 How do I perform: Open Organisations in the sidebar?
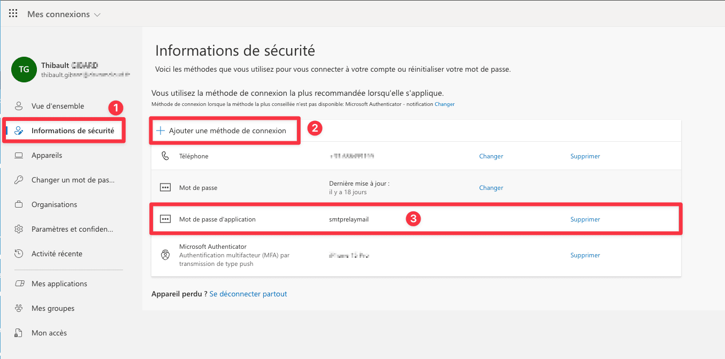[54, 204]
